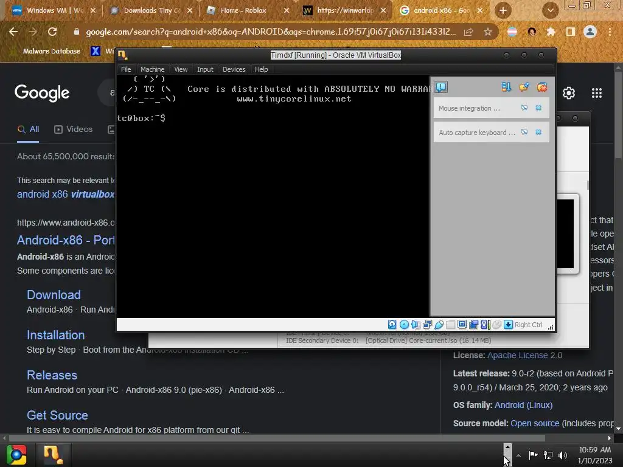Open the VirtualBox Devices menu
Screen dimensions: 623x467
coord(234,69)
